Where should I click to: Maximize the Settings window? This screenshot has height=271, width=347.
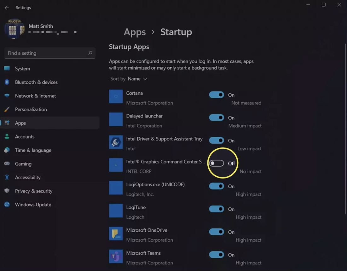pyautogui.click(x=324, y=5)
